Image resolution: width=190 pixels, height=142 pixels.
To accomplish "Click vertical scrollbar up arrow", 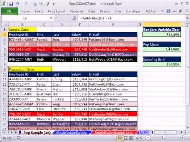I will coord(188,26).
